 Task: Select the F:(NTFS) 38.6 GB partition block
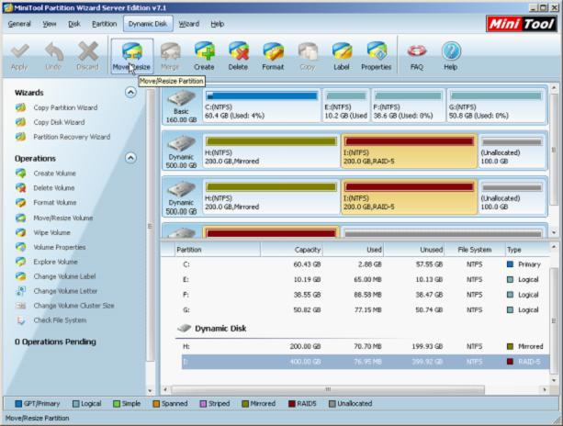tap(408, 106)
